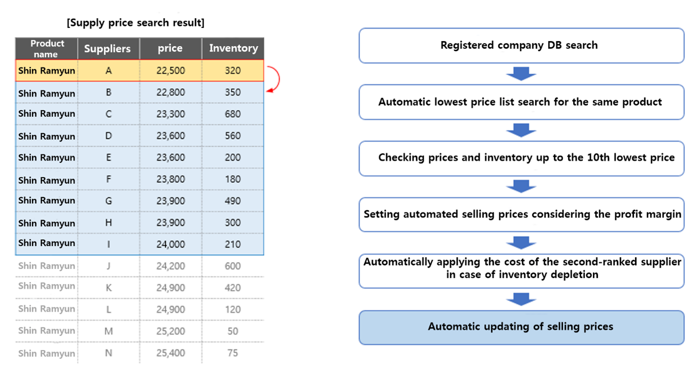Select the highlighted price 22,500 for supplier A
Screen dimensions: 694x378
[171, 71]
